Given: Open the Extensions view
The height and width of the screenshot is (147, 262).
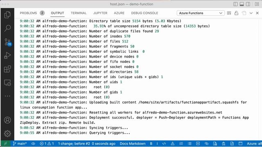Looking at the screenshot, I should tap(7, 69).
